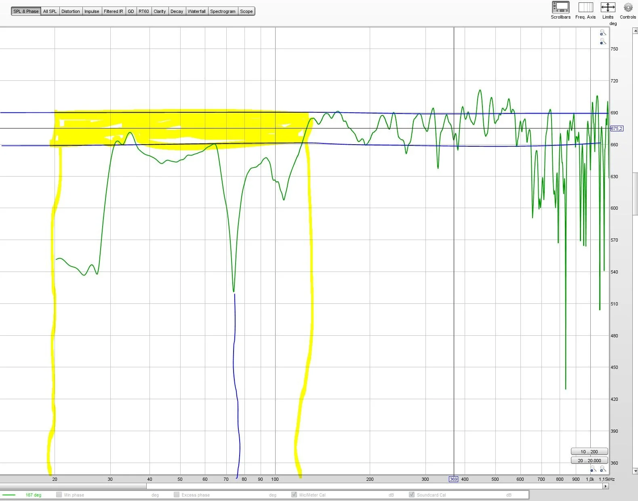
Task: Click the vertical scrollbar down arrow
Action: click(635, 471)
